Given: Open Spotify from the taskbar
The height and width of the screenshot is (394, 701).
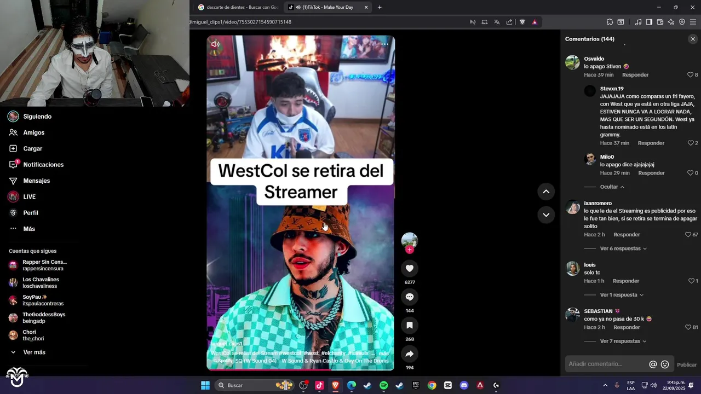Looking at the screenshot, I should [x=383, y=385].
